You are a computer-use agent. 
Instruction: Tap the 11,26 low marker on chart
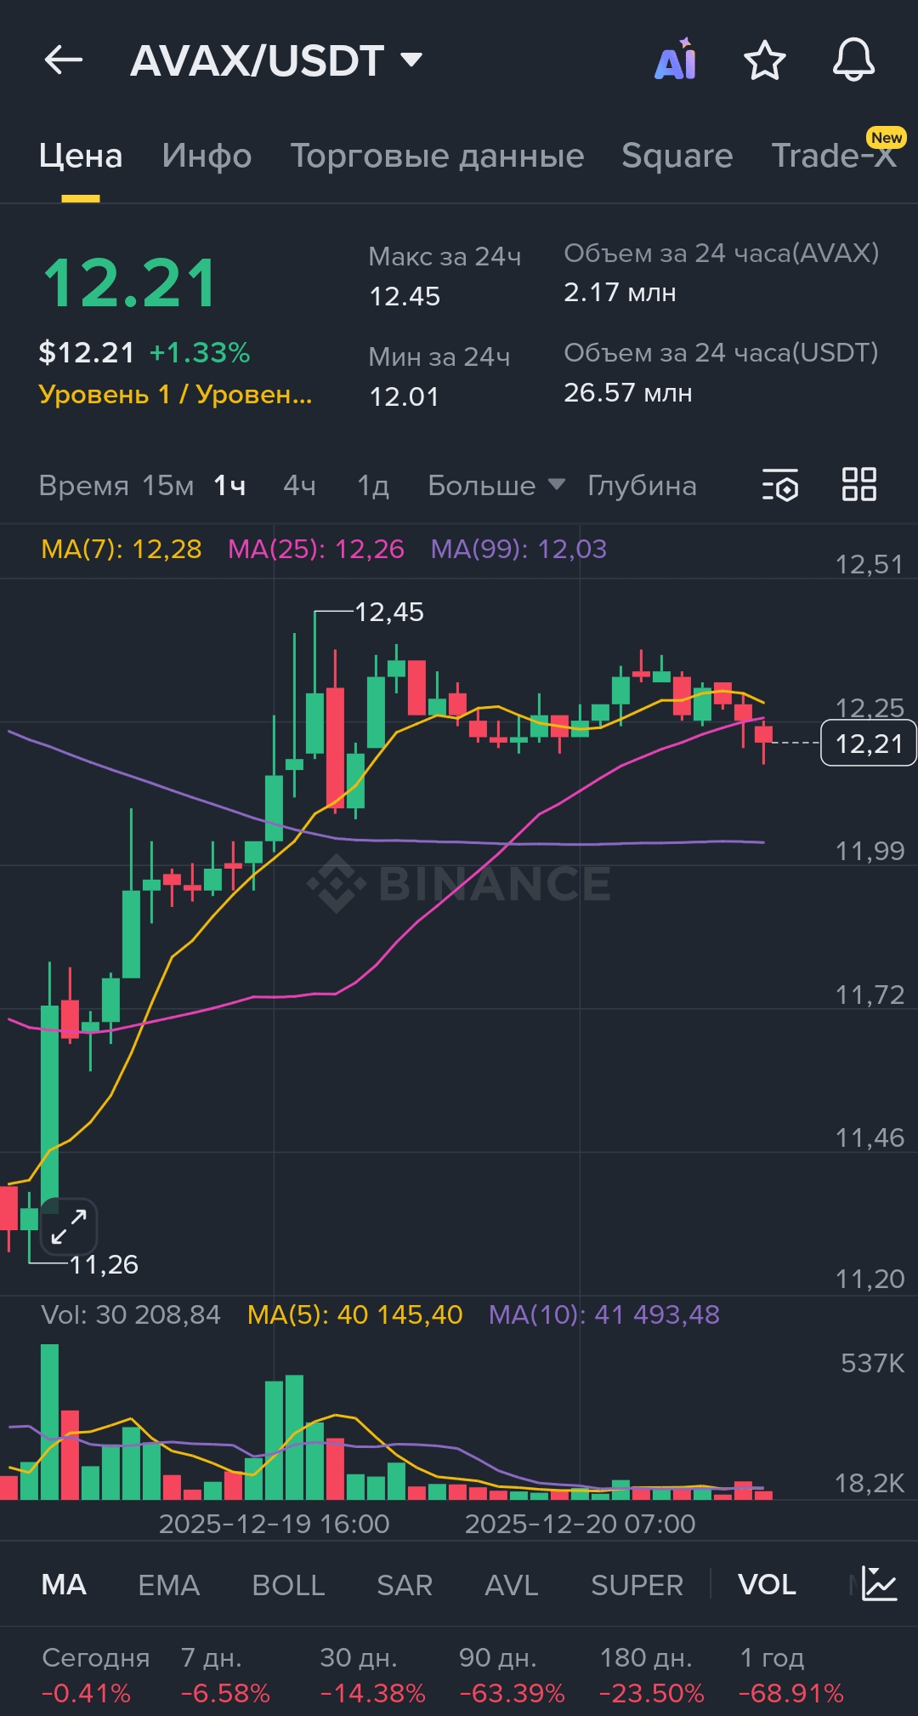click(104, 1264)
